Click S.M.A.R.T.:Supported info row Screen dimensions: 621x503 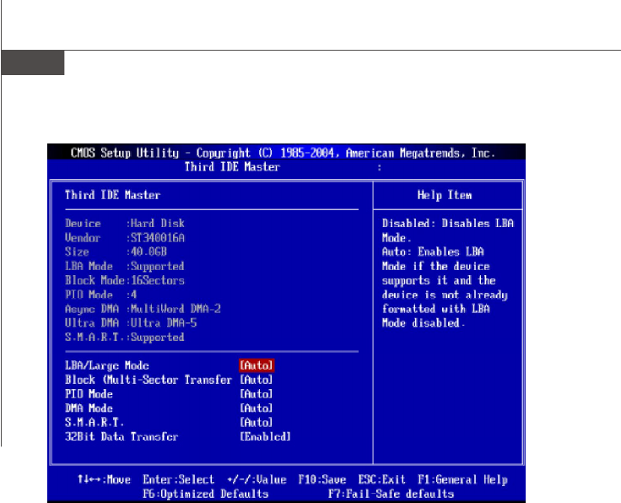pos(125,337)
